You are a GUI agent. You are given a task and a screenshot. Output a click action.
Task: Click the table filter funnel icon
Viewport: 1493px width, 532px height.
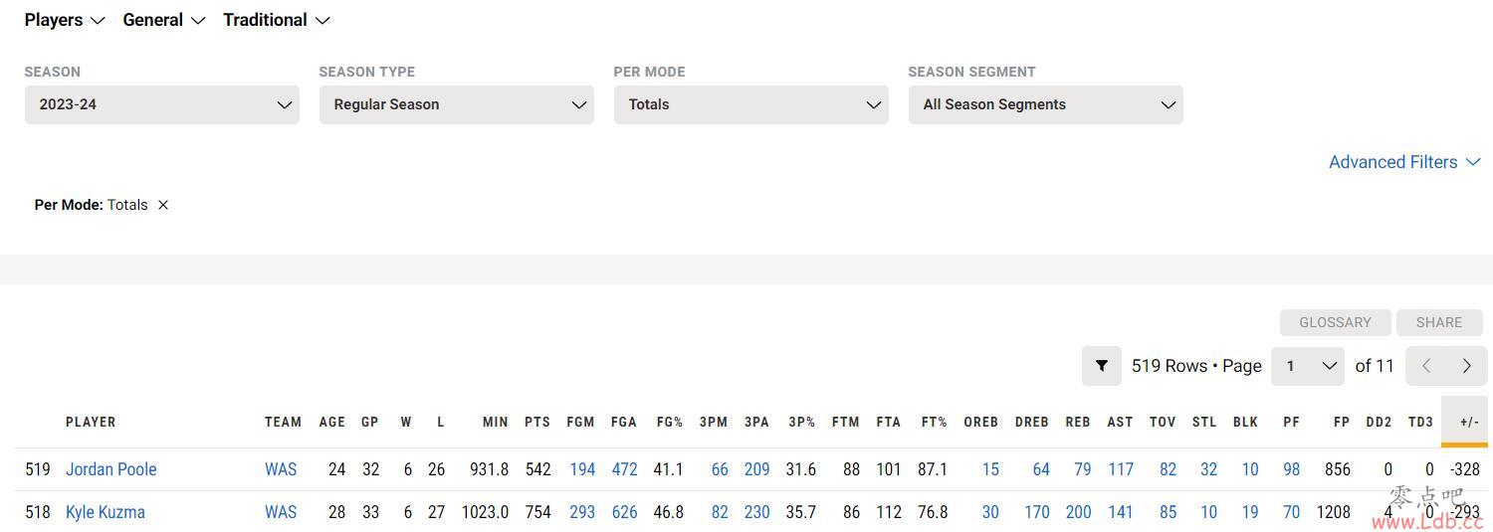pyautogui.click(x=1101, y=366)
